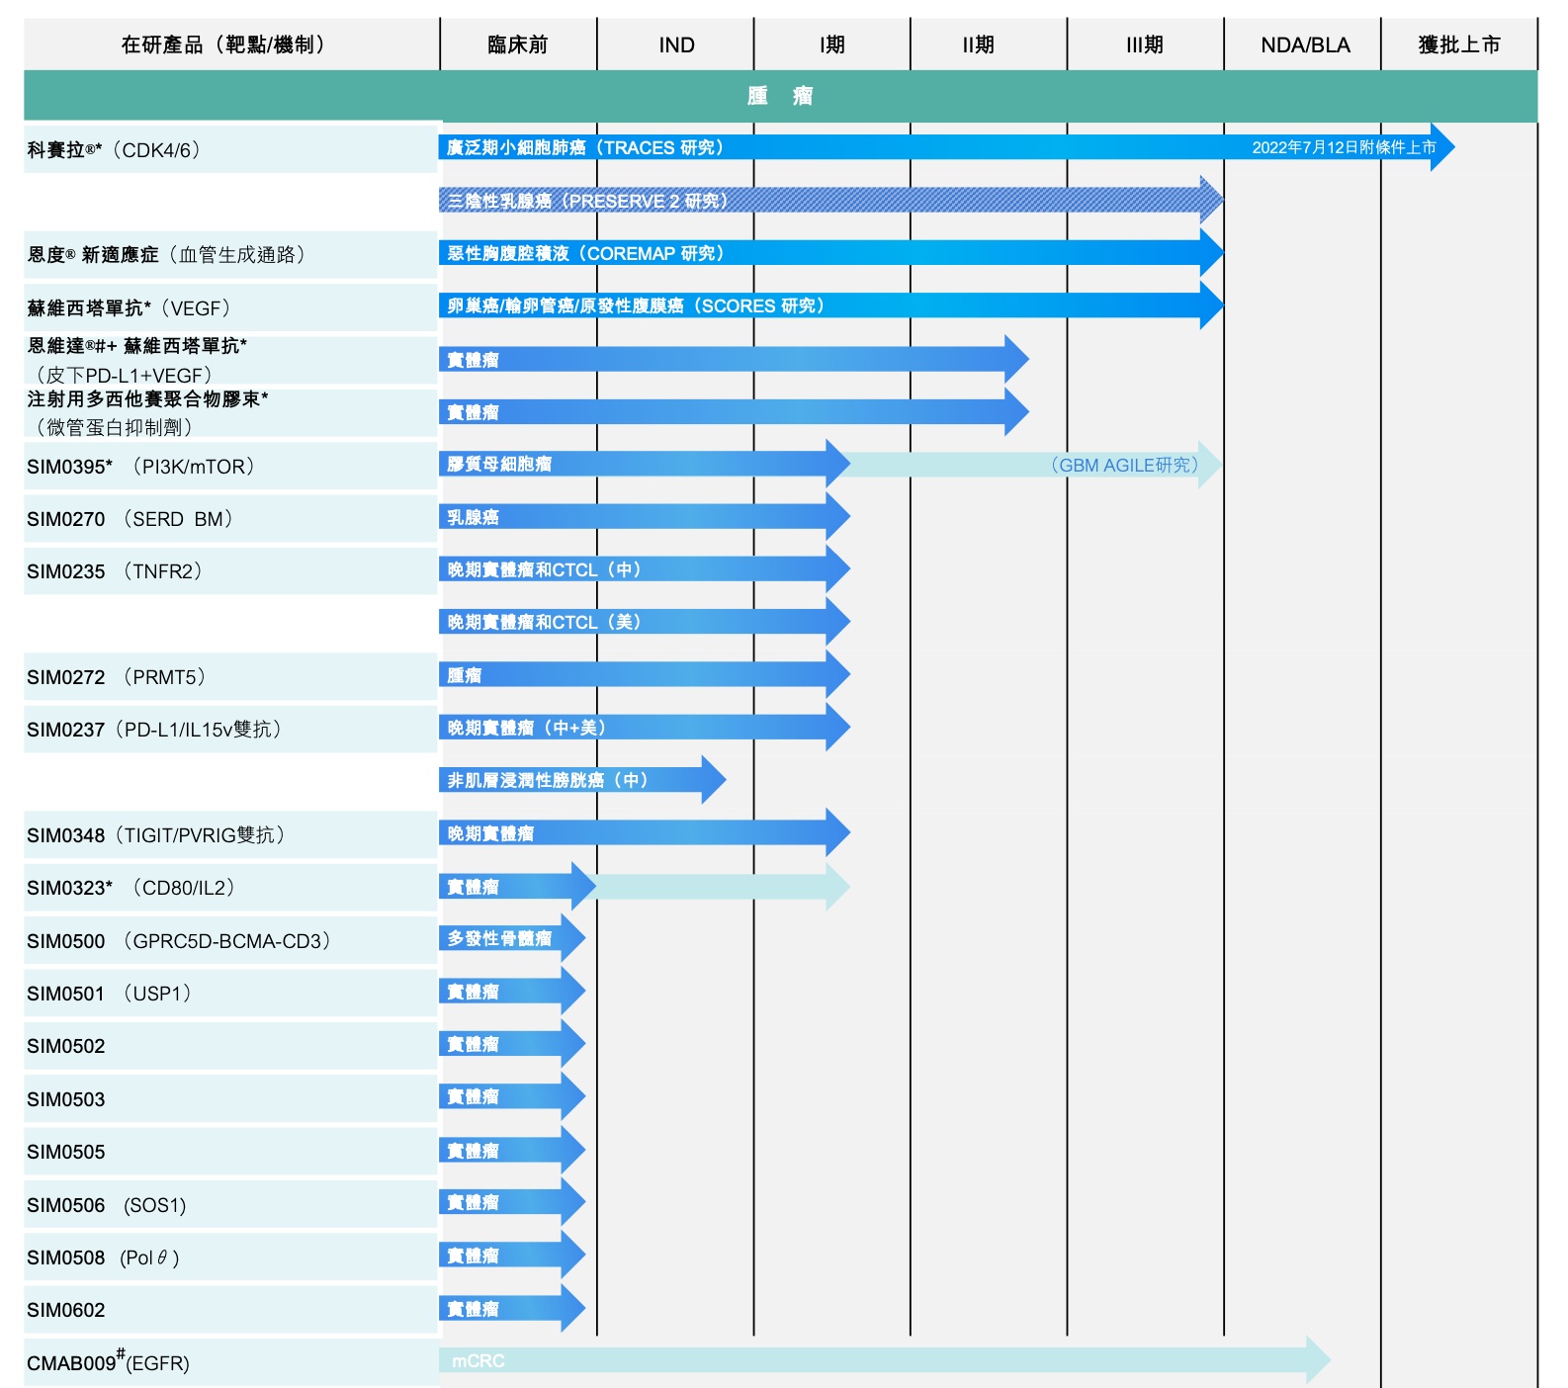Click the 非肌層浸潤性膀胱癌 (中) arrow
Image resolution: width=1568 pixels, height=1388 pixels.
[x=573, y=780]
